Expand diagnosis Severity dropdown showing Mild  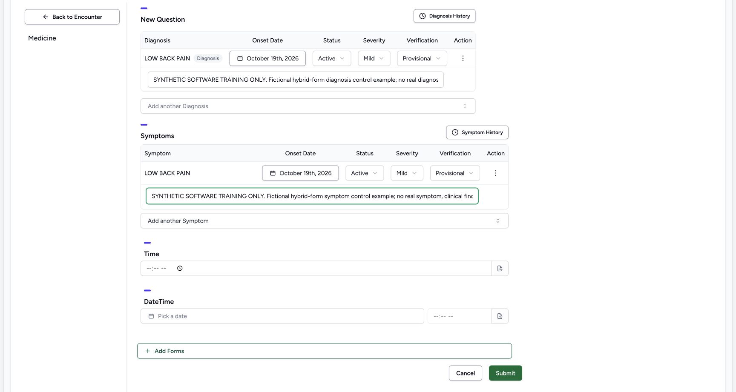374,58
